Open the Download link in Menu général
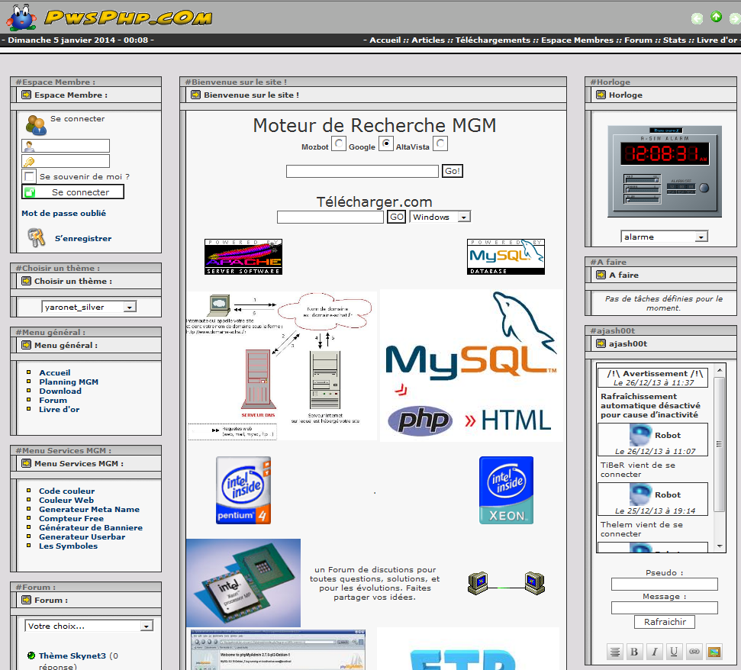The height and width of the screenshot is (670, 741). coord(60,391)
